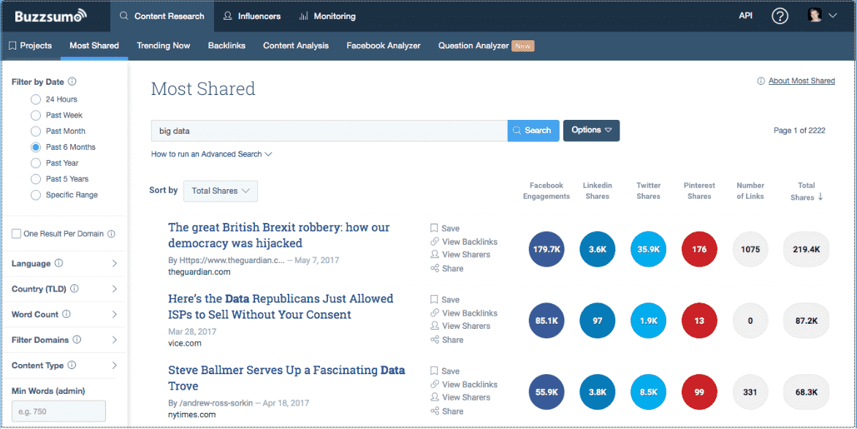This screenshot has width=857, height=429.
Task: Switch to the Content Research tab
Action: pos(161,16)
